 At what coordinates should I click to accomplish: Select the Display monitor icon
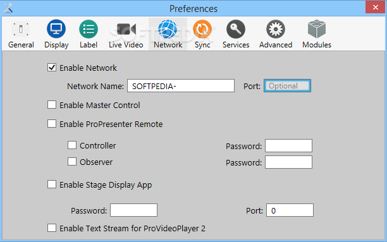pos(56,29)
